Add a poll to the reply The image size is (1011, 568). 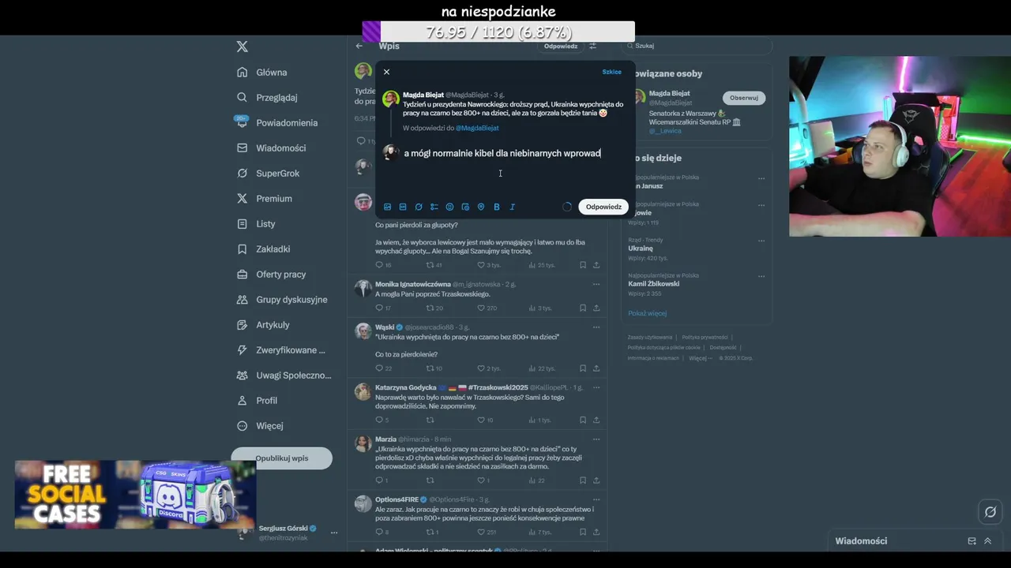point(434,207)
